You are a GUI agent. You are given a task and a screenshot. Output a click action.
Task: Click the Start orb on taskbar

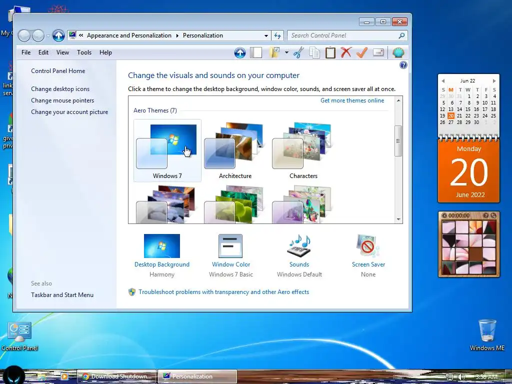click(13, 375)
